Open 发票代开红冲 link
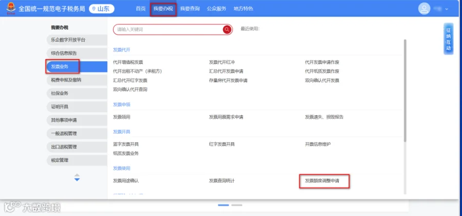This screenshot has height=216, width=462. coord(222,62)
